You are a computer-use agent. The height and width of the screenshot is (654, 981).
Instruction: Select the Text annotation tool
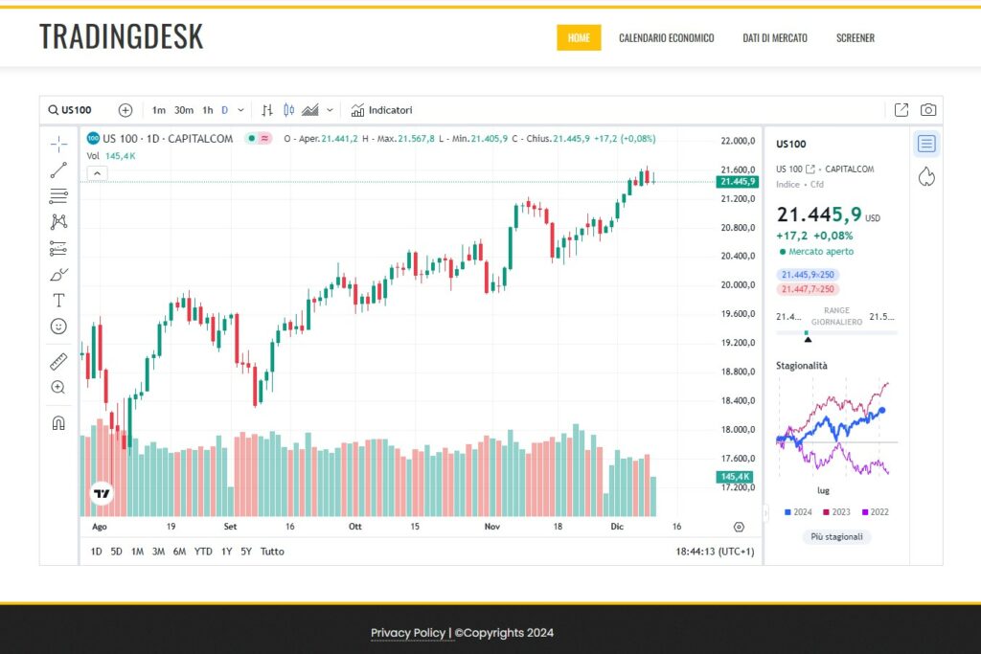tap(58, 300)
